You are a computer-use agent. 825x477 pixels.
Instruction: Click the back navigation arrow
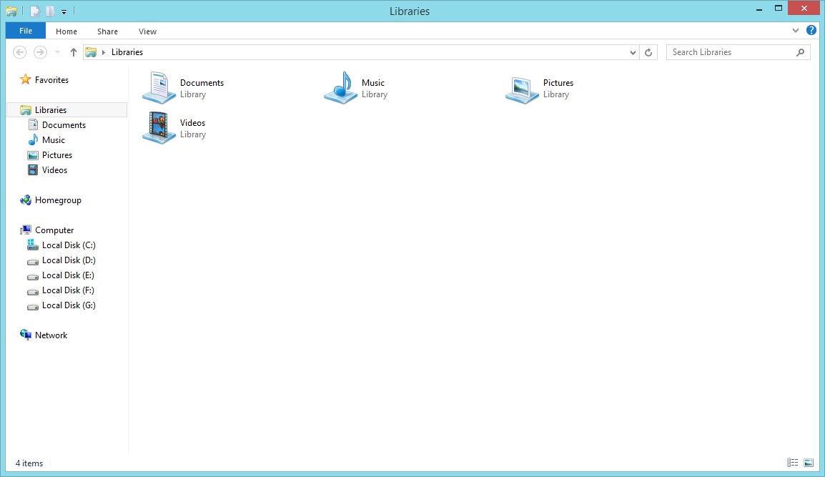tap(20, 51)
